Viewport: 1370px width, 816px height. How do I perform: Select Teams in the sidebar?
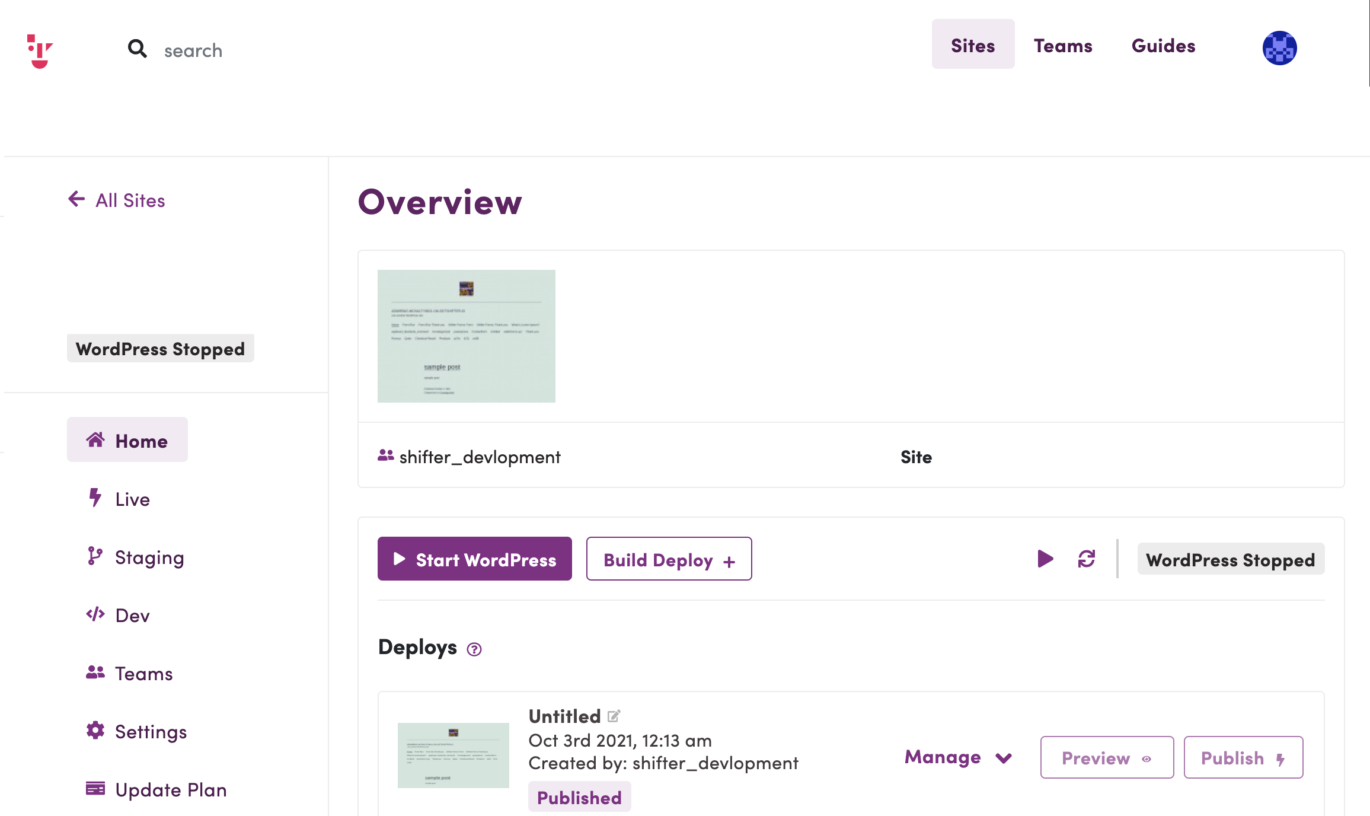tap(129, 672)
